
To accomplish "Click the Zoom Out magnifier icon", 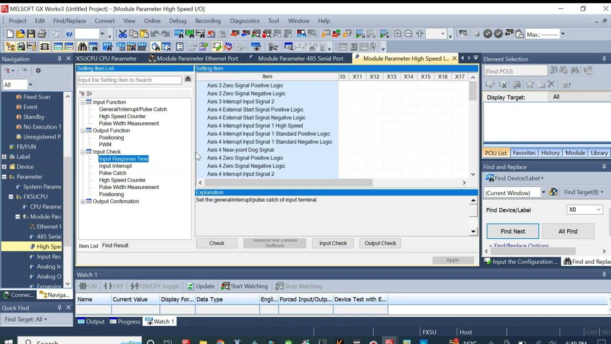I will click(x=408, y=34).
